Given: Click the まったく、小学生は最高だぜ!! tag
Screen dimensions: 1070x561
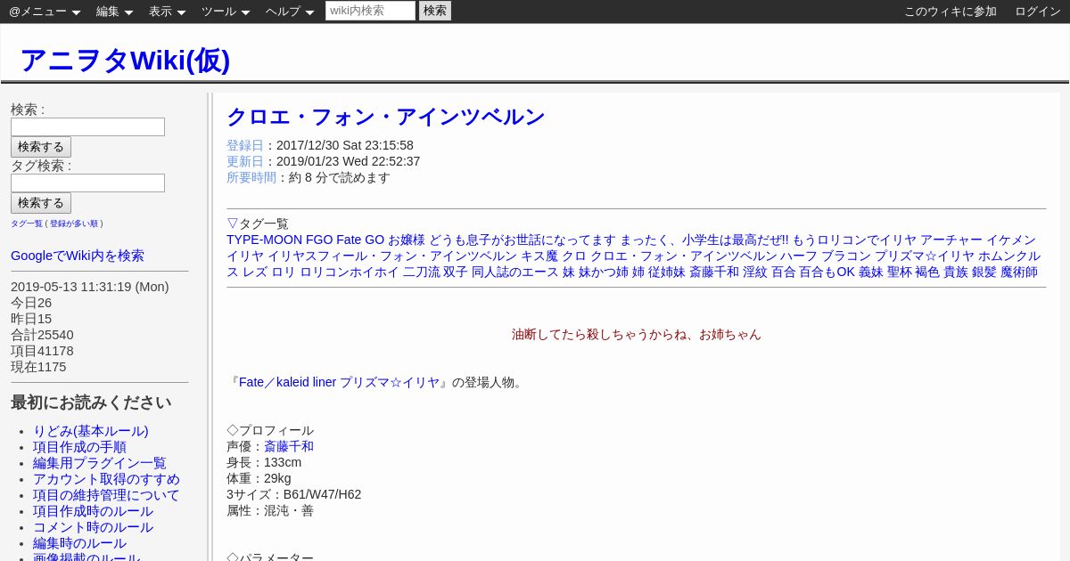Looking at the screenshot, I should pyautogui.click(x=704, y=240).
